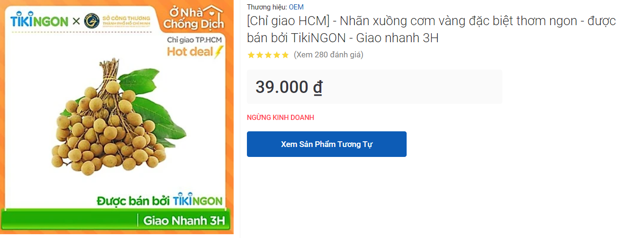Click the Sở Công Thương round emblem
This screenshot has width=627, height=238.
(x=91, y=21)
